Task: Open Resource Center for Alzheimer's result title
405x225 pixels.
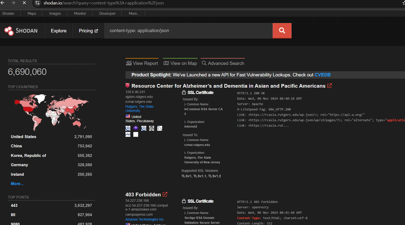Action: (x=228, y=86)
